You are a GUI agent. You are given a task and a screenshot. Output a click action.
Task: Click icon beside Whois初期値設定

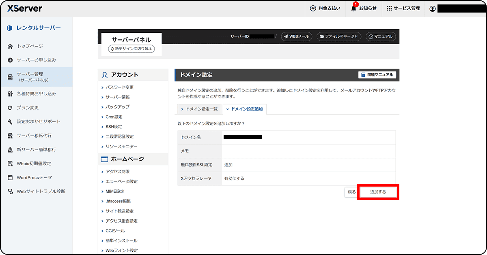point(11,164)
